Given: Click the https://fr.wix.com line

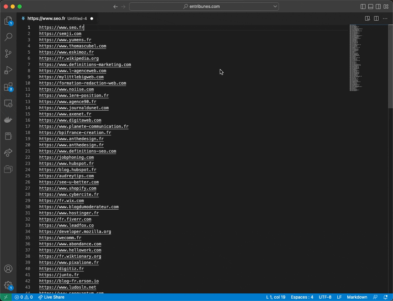Looking at the screenshot, I should pyautogui.click(x=61, y=201).
